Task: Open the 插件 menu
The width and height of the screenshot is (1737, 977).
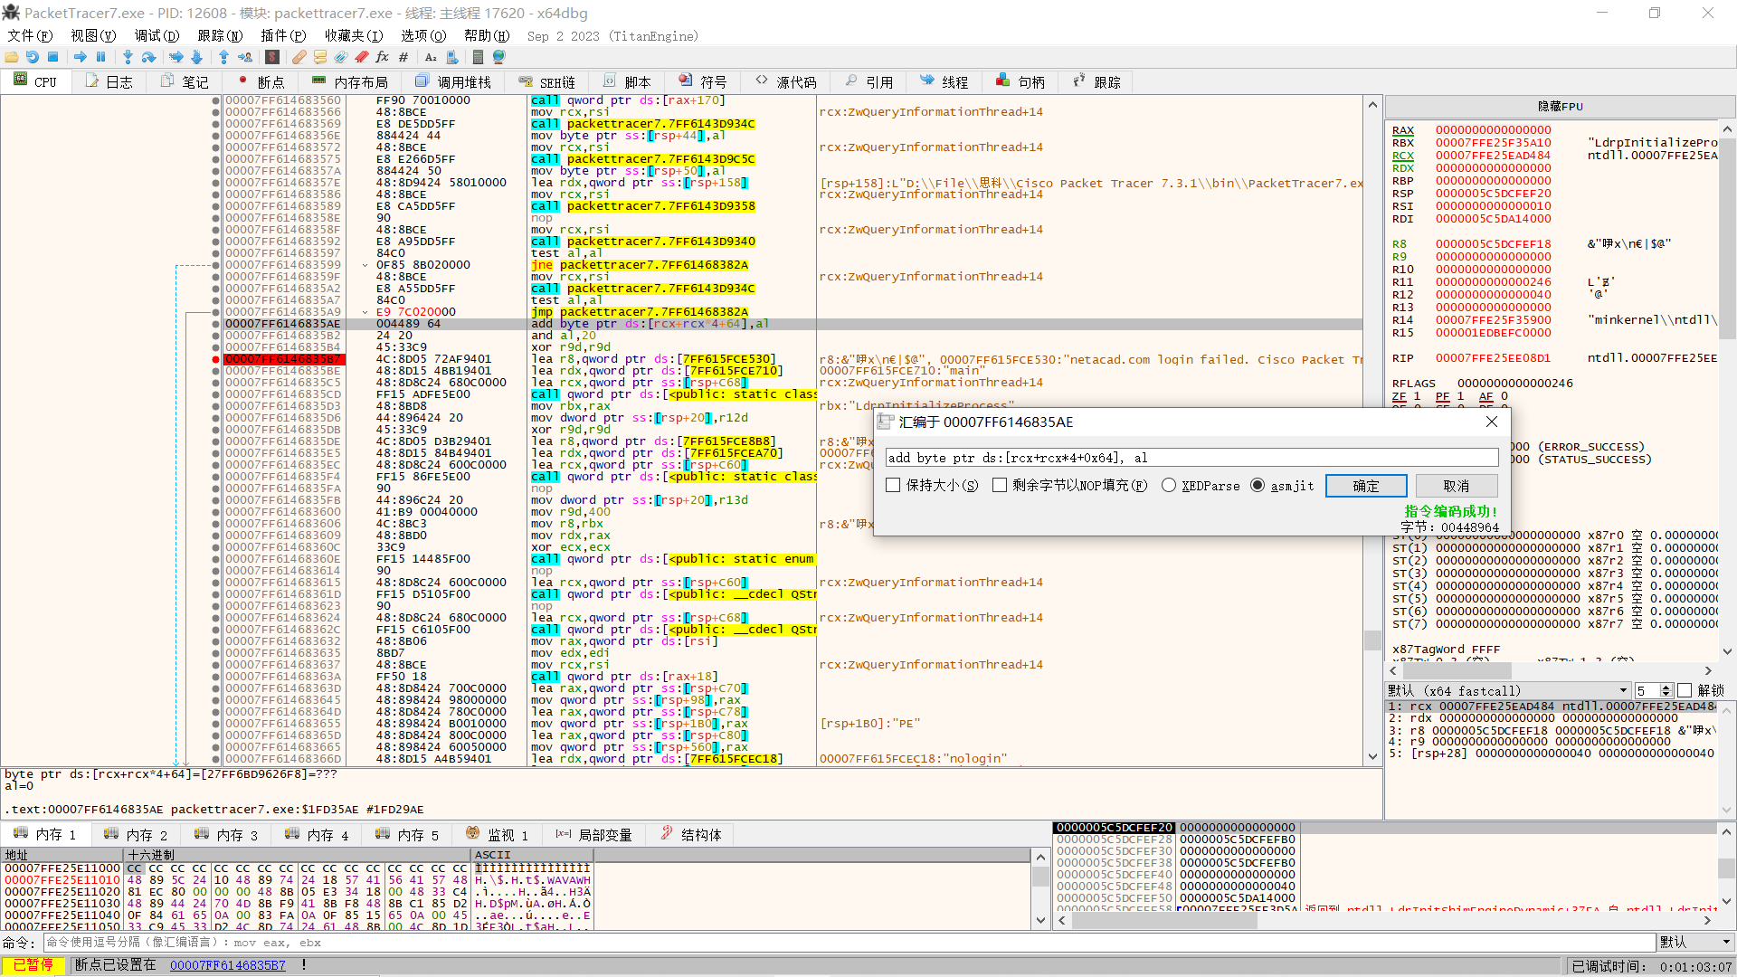Action: (x=282, y=35)
